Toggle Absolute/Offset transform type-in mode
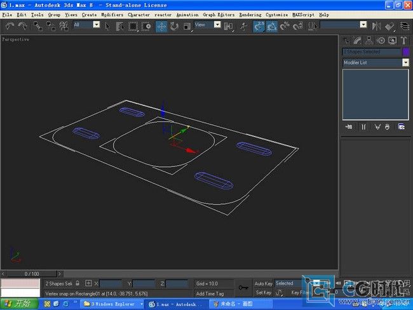The height and width of the screenshot is (310, 413). (x=88, y=283)
